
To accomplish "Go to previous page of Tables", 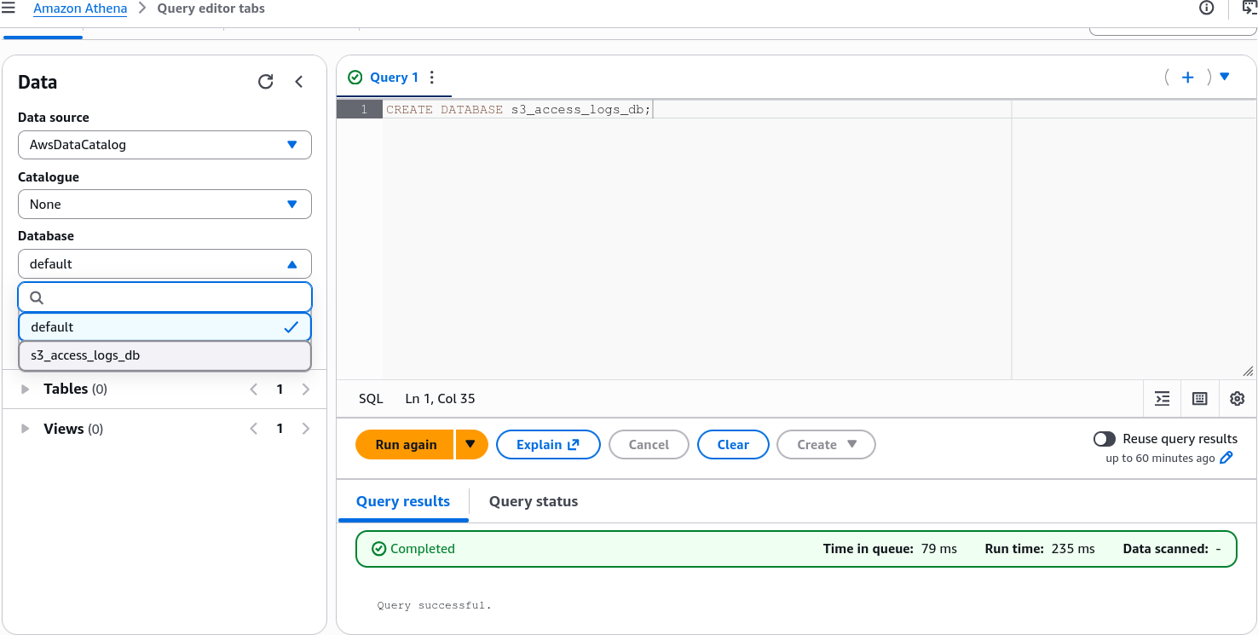I will tap(253, 390).
